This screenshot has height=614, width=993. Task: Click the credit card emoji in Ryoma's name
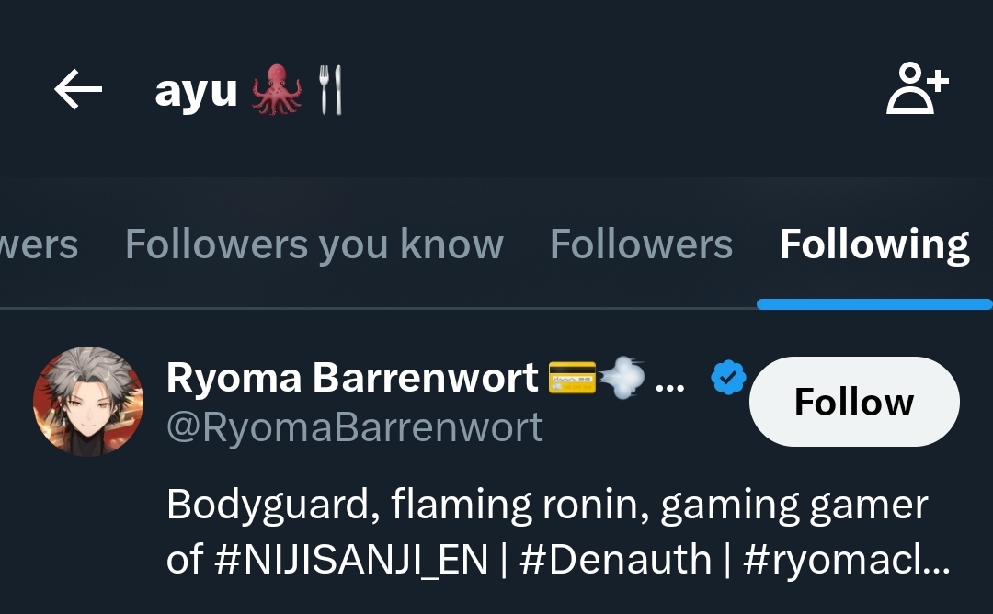572,377
